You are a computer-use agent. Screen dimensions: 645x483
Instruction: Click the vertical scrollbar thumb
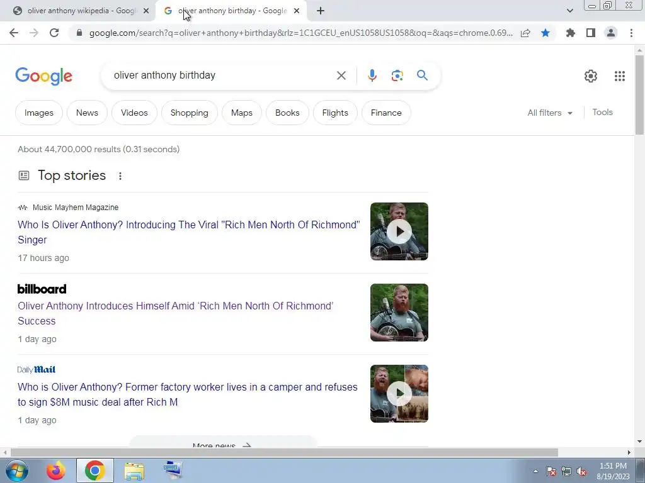pos(639,94)
